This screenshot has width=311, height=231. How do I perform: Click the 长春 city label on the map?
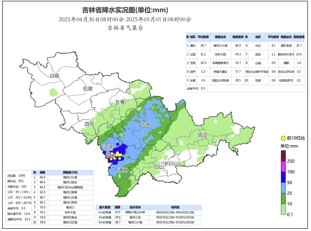click(x=120, y=102)
